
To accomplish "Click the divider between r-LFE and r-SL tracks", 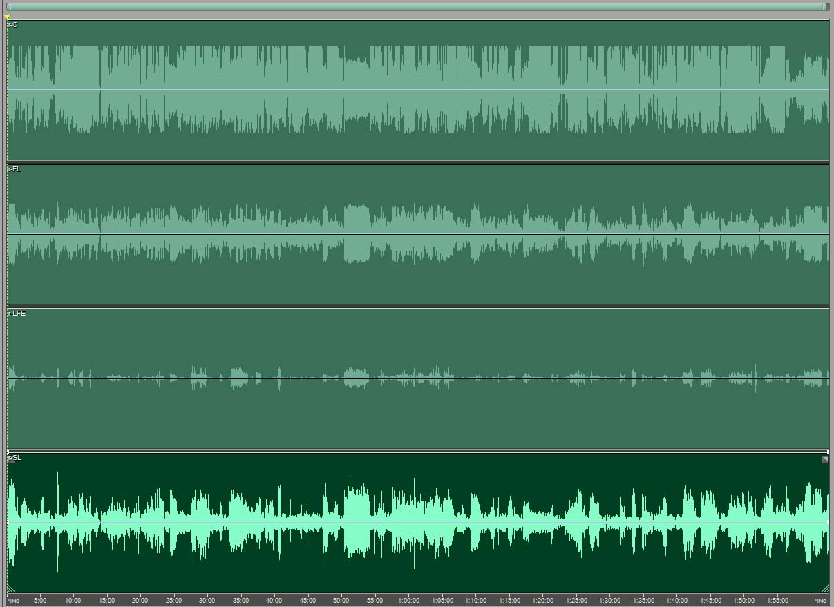I will click(417, 451).
